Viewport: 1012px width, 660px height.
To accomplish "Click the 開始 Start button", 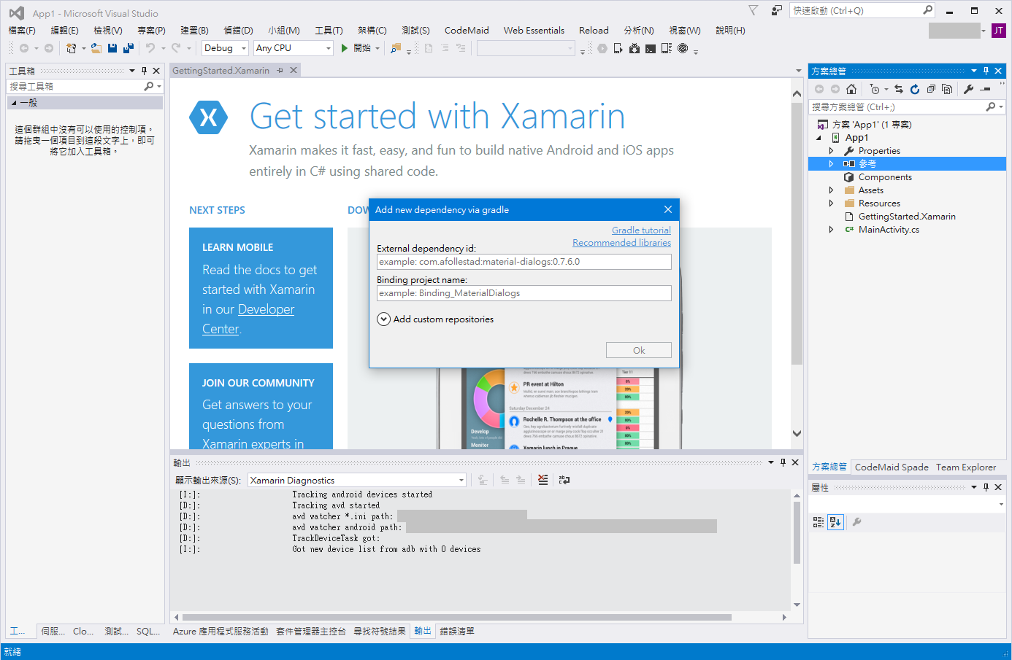I will click(x=356, y=48).
